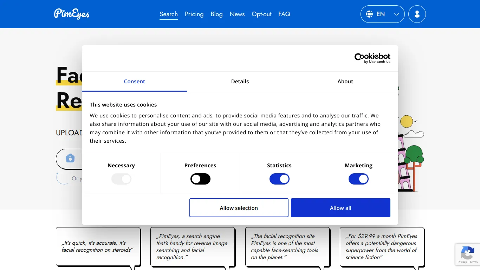Click the Allow selection button
480x270 pixels.
[239, 208]
